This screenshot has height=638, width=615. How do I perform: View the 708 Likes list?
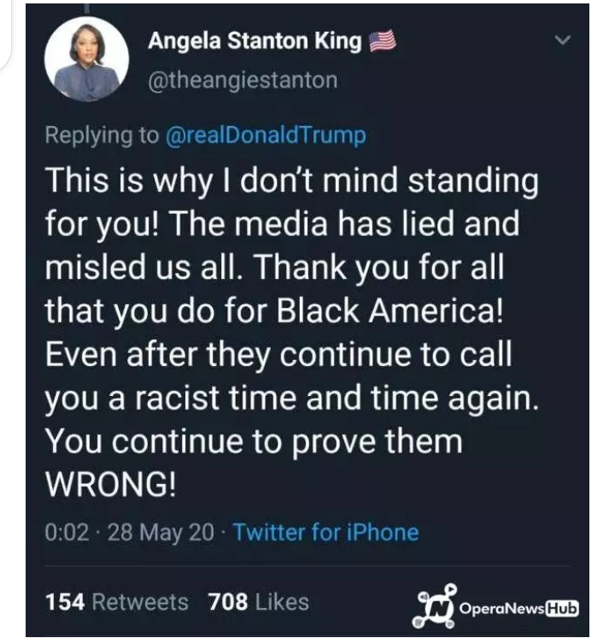coord(259,602)
